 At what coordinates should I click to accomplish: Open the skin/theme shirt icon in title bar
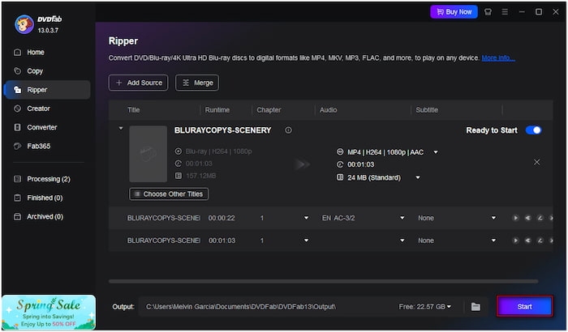tap(488, 12)
